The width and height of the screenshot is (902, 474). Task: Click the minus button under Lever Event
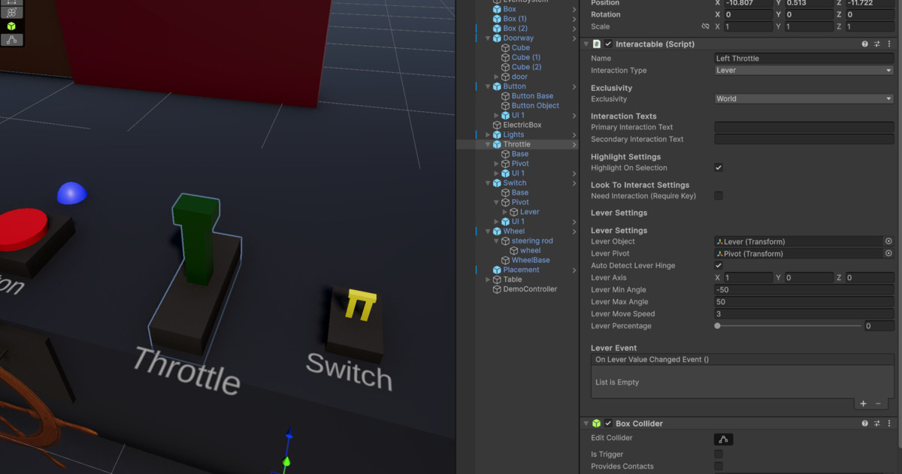[x=876, y=403]
